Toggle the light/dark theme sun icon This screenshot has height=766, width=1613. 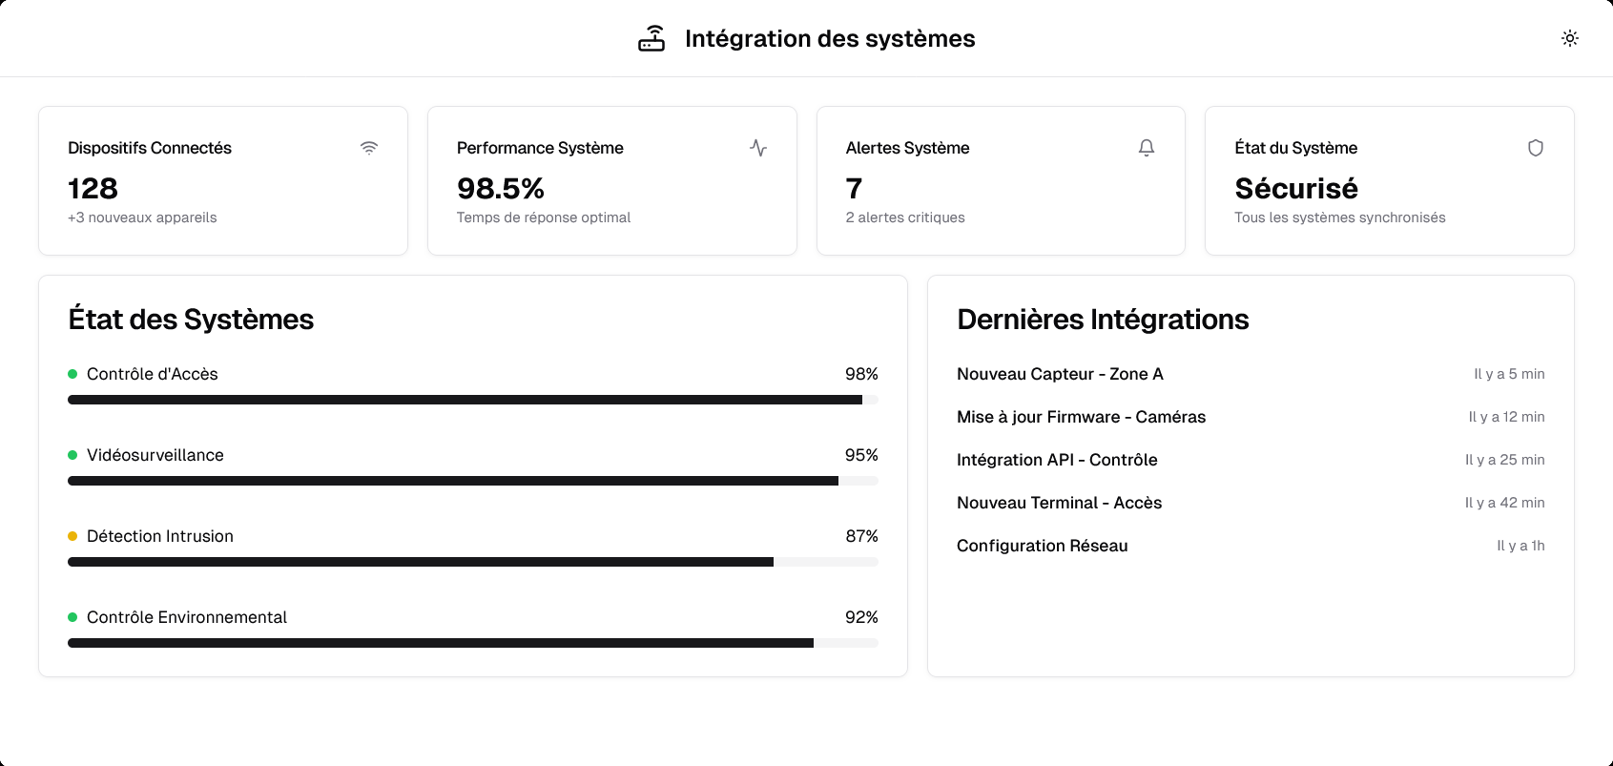coord(1570,38)
